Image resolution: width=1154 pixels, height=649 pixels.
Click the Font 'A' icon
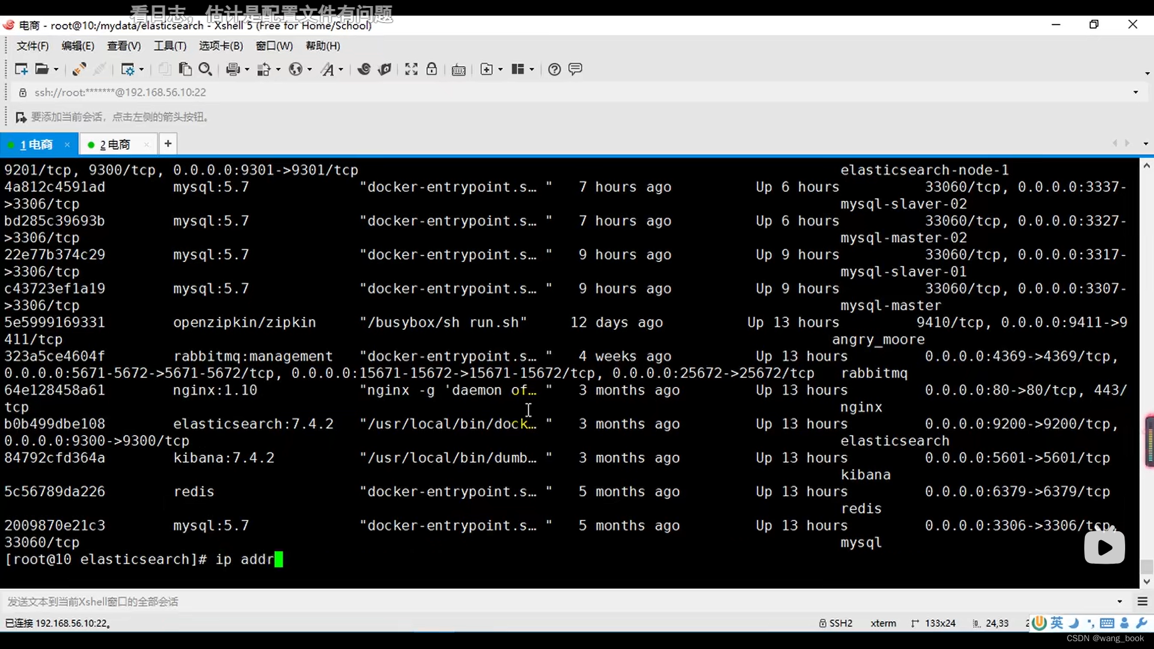[x=327, y=69]
